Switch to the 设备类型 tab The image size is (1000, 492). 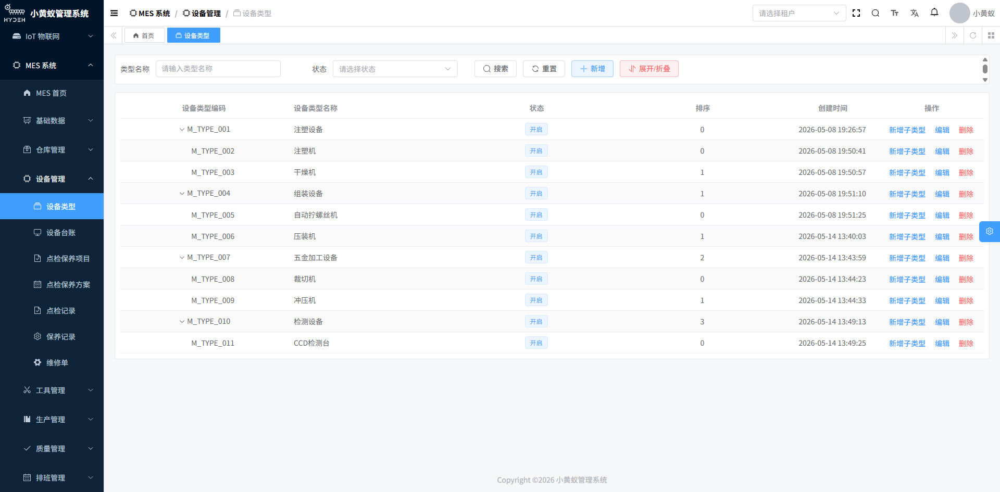coord(193,35)
